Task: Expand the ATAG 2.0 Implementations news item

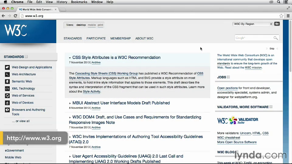Action: [70, 137]
